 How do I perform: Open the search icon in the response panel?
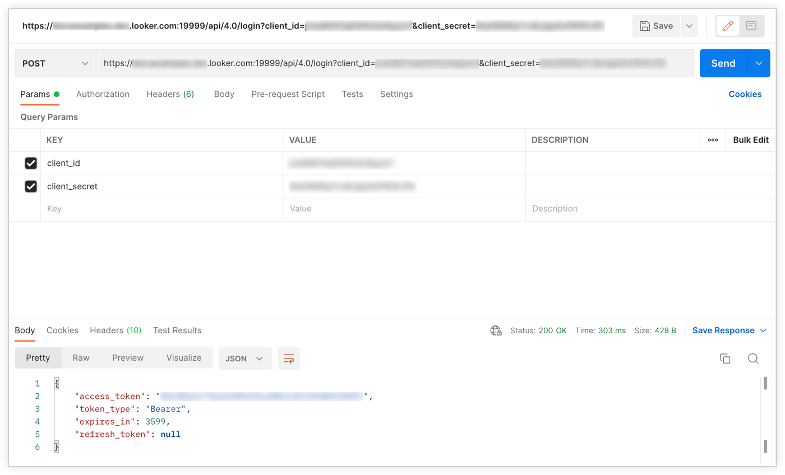tap(753, 358)
